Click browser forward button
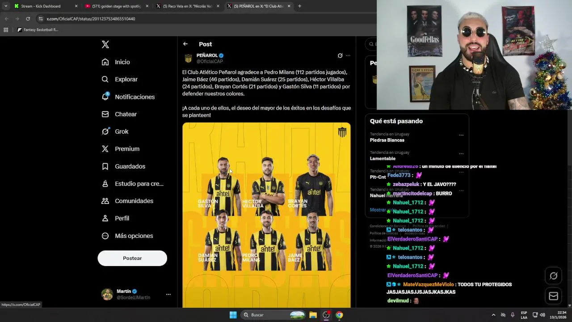572x322 pixels. coord(17,19)
